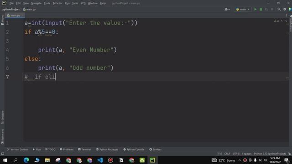Open the editor tabs three-dot menu
Screen dimensions: 292x164
point(286,15)
